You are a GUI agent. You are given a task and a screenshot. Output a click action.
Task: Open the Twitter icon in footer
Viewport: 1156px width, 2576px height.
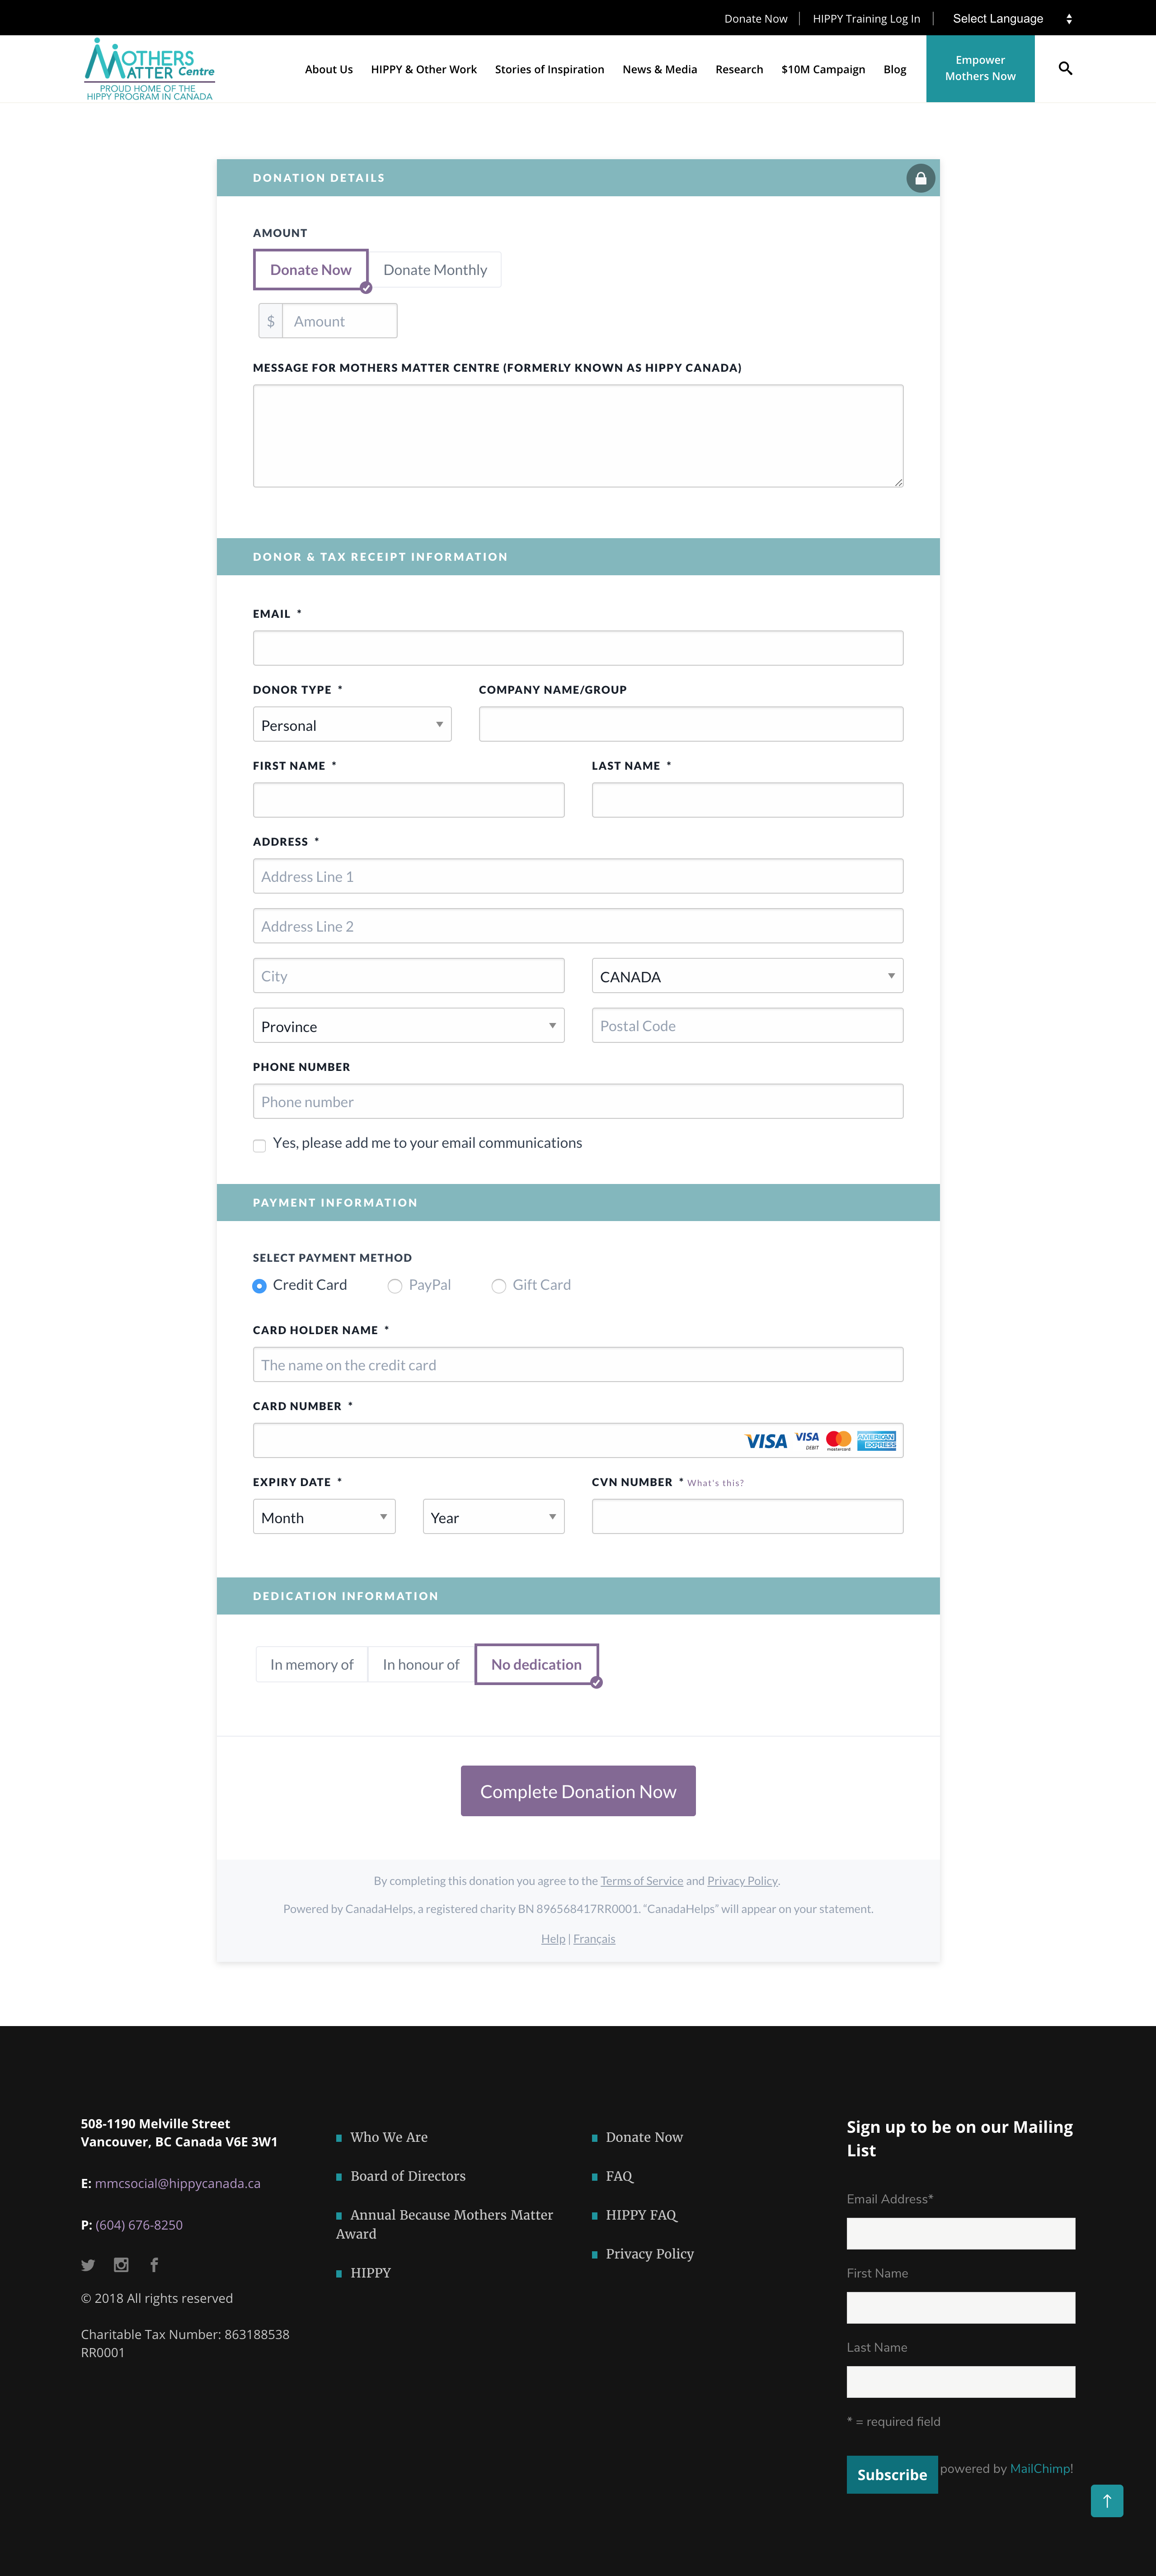coord(88,2265)
